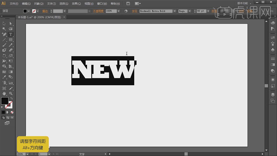Click the 不透明度 link in control bar
The height and width of the screenshot is (156, 277).
pos(98,11)
